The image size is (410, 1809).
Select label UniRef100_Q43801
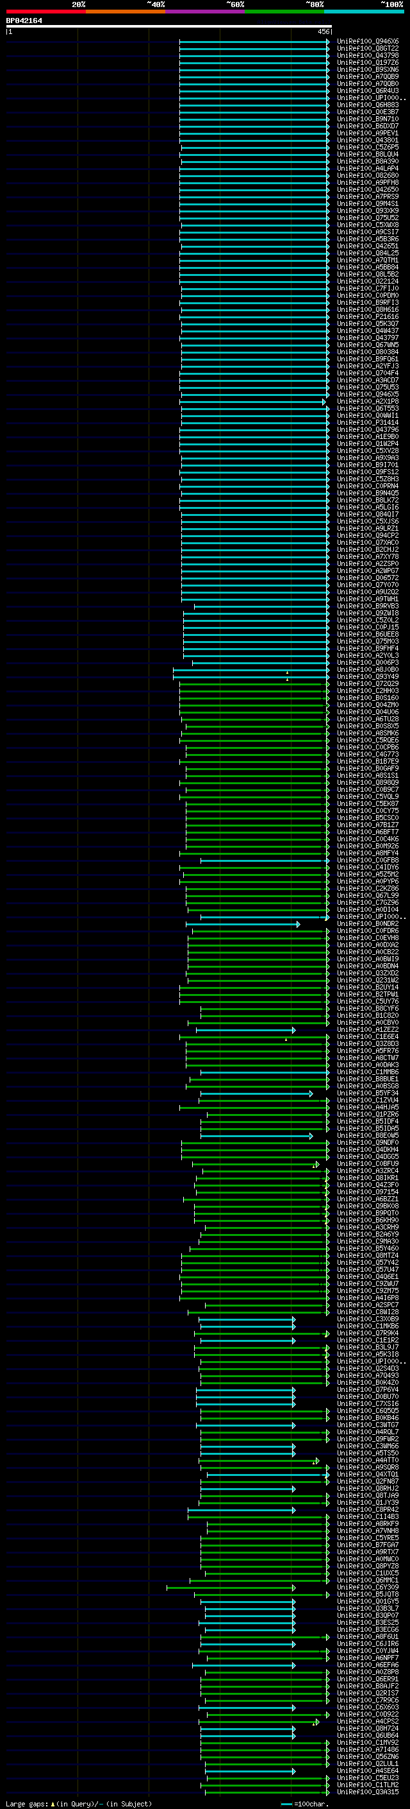click(x=367, y=140)
